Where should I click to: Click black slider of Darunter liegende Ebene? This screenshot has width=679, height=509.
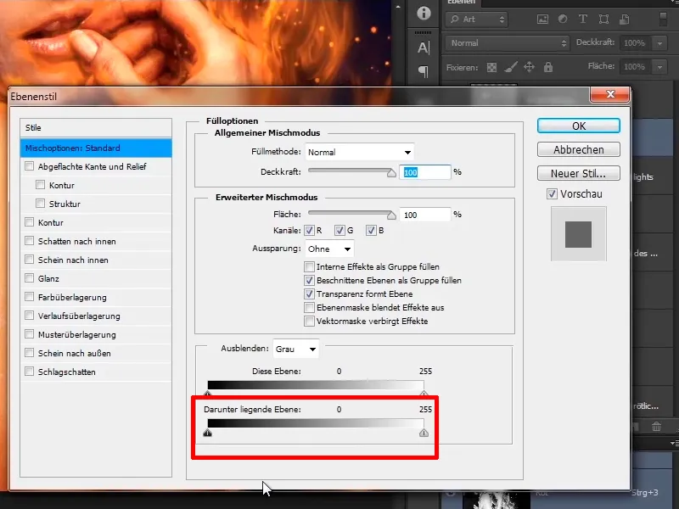[x=207, y=433]
